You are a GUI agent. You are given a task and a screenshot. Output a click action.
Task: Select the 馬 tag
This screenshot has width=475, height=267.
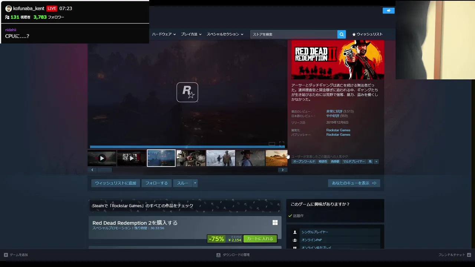point(370,162)
